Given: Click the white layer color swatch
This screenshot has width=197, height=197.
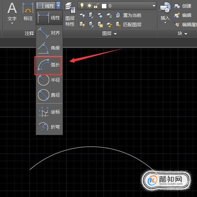Looking at the screenshot, I should pyautogui.click(x=104, y=6).
